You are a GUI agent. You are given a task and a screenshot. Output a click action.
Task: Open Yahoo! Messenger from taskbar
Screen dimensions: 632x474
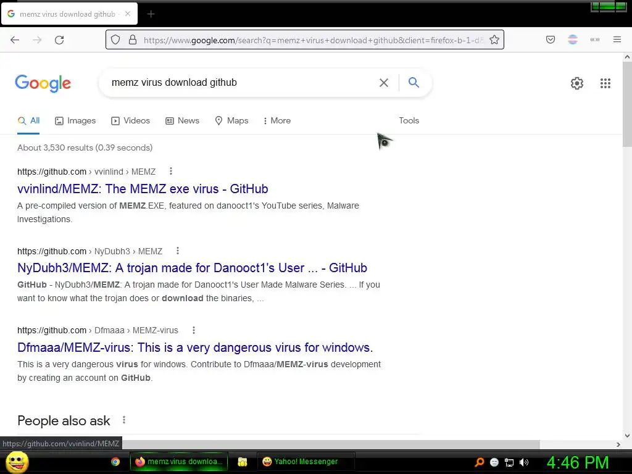pyautogui.click(x=306, y=462)
